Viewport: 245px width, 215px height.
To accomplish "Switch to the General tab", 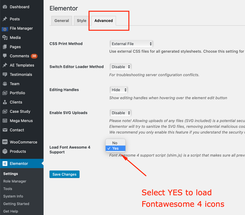I will point(61,21).
